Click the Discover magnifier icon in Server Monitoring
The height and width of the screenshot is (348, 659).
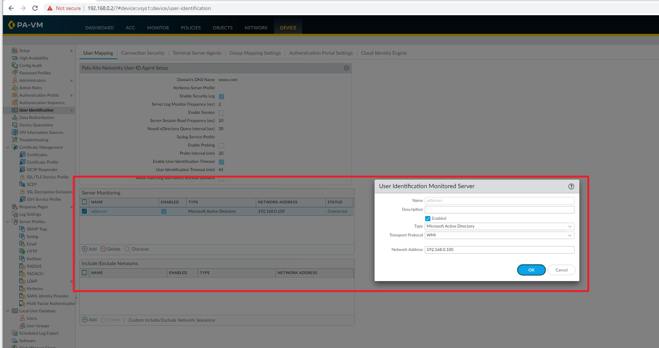pos(127,249)
